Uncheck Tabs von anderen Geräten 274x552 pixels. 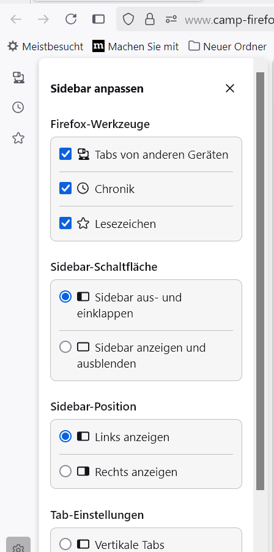pos(65,154)
